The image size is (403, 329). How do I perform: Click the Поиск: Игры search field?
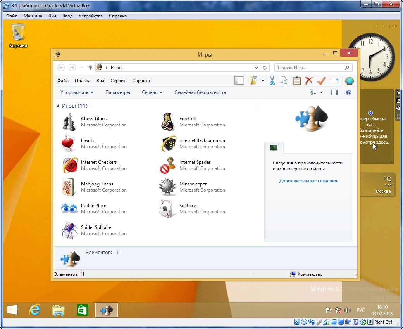pos(313,68)
